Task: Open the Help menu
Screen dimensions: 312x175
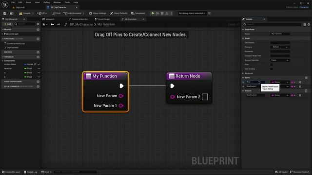Action: (x=76, y=2)
